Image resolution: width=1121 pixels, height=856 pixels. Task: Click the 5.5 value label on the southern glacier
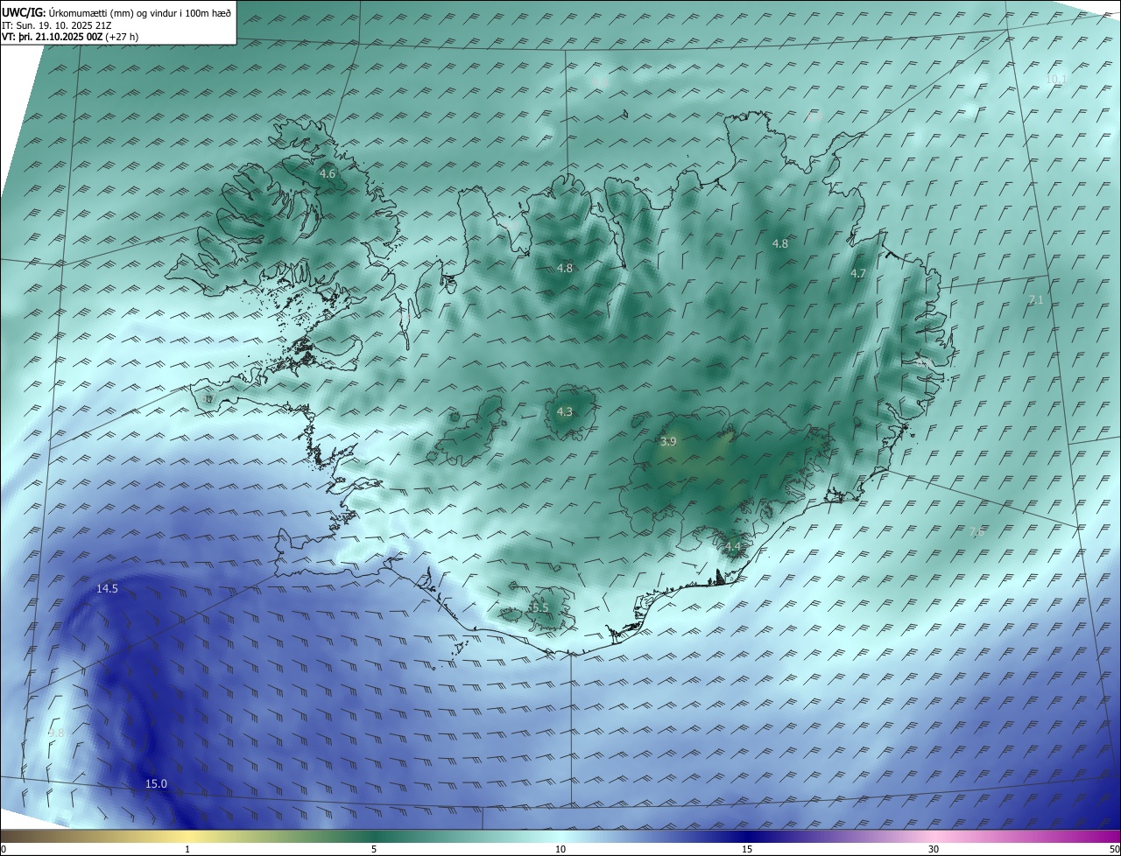[539, 607]
